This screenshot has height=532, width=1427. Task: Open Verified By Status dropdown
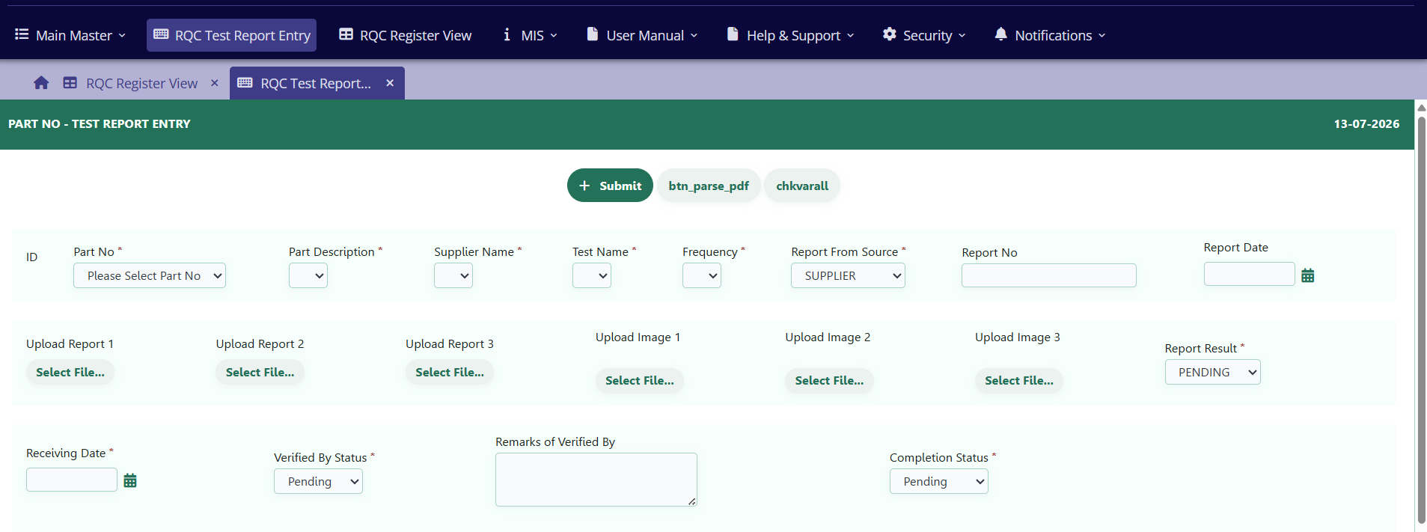pyautogui.click(x=318, y=481)
